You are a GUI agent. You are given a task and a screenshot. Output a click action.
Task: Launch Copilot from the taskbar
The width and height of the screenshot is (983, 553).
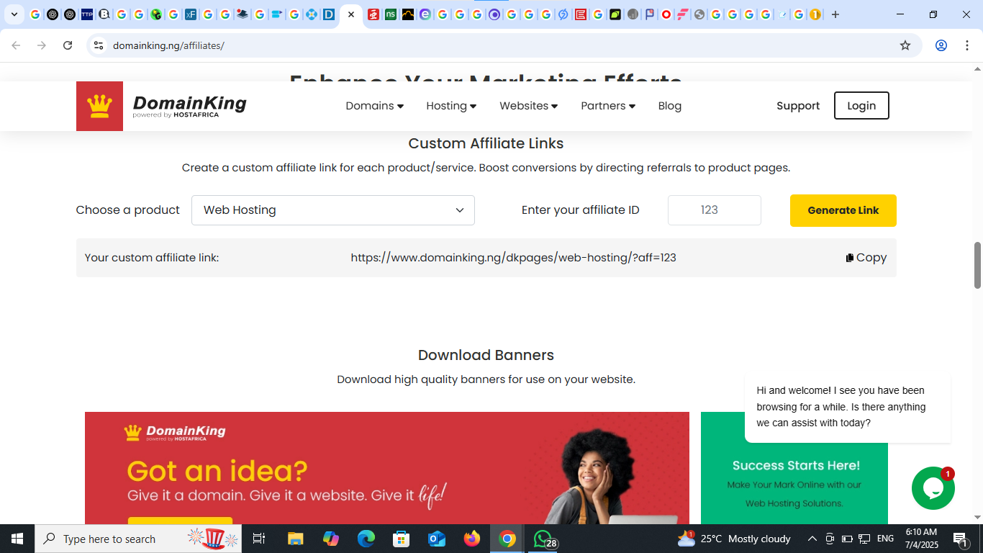click(x=330, y=539)
